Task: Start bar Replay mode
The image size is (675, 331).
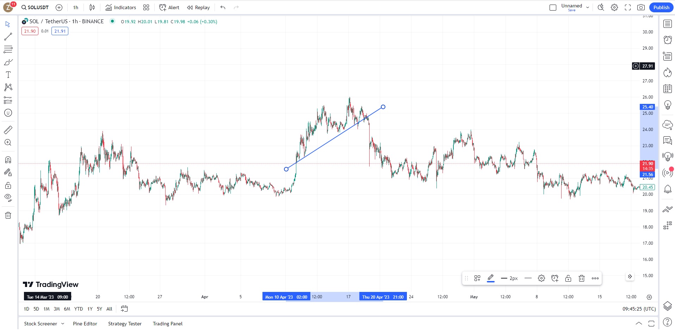Action: [x=198, y=7]
